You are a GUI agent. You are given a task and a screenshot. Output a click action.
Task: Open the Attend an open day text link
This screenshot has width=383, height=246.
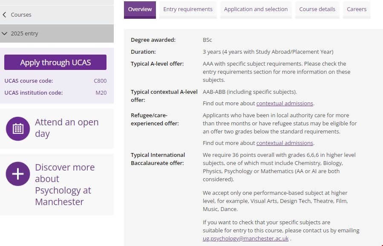[x=66, y=128]
